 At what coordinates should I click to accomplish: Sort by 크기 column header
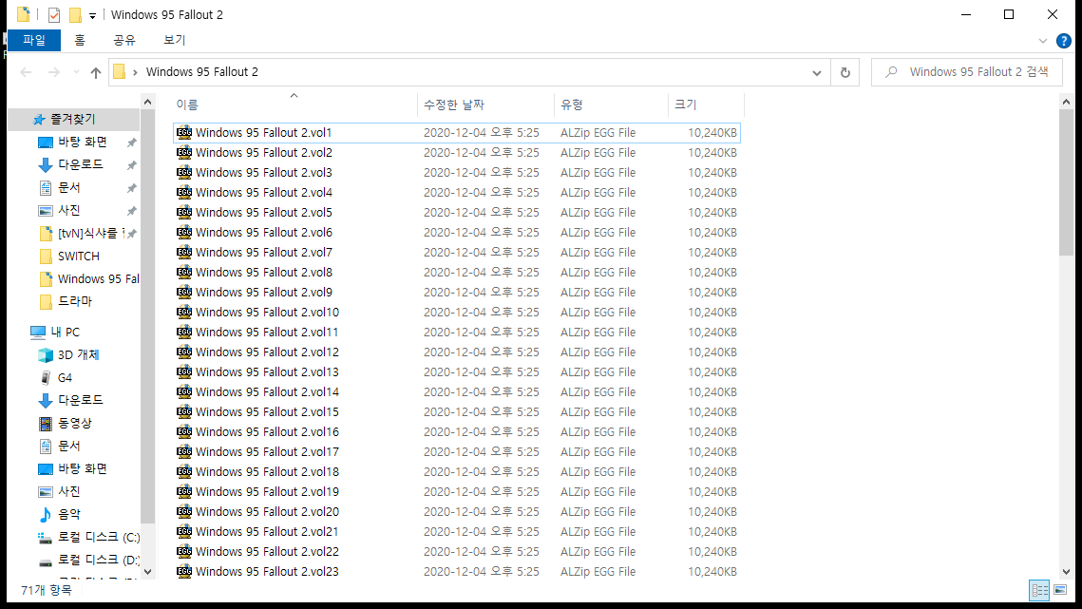(706, 105)
